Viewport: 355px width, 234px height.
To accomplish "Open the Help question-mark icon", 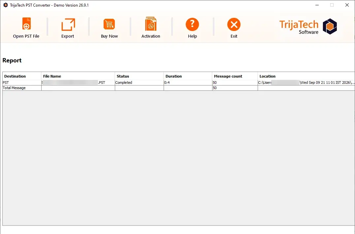I will click(192, 24).
